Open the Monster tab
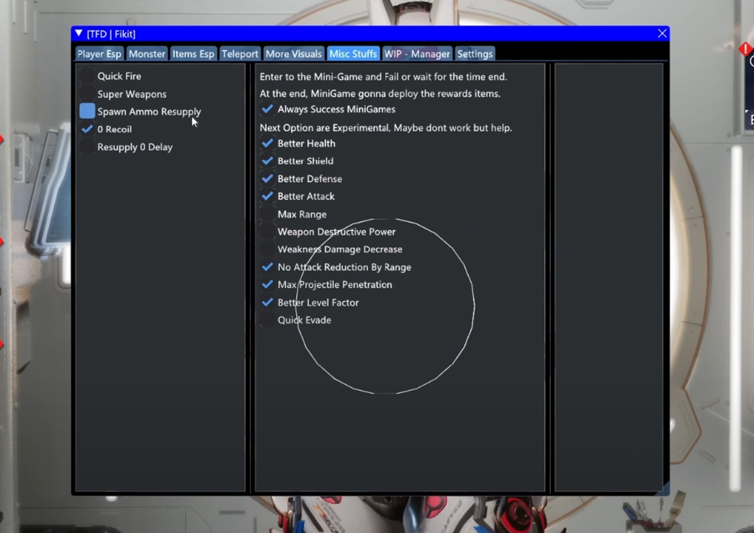Image resolution: width=754 pixels, height=533 pixels. 147,54
